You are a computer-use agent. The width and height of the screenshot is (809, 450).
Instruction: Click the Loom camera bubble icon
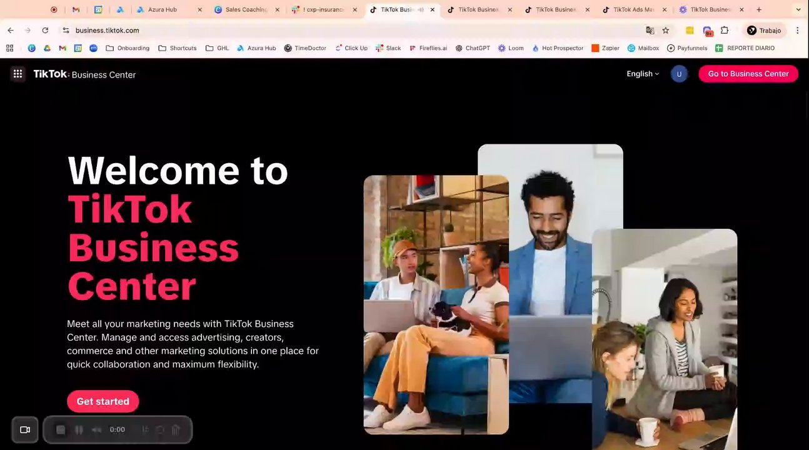pyautogui.click(x=25, y=429)
